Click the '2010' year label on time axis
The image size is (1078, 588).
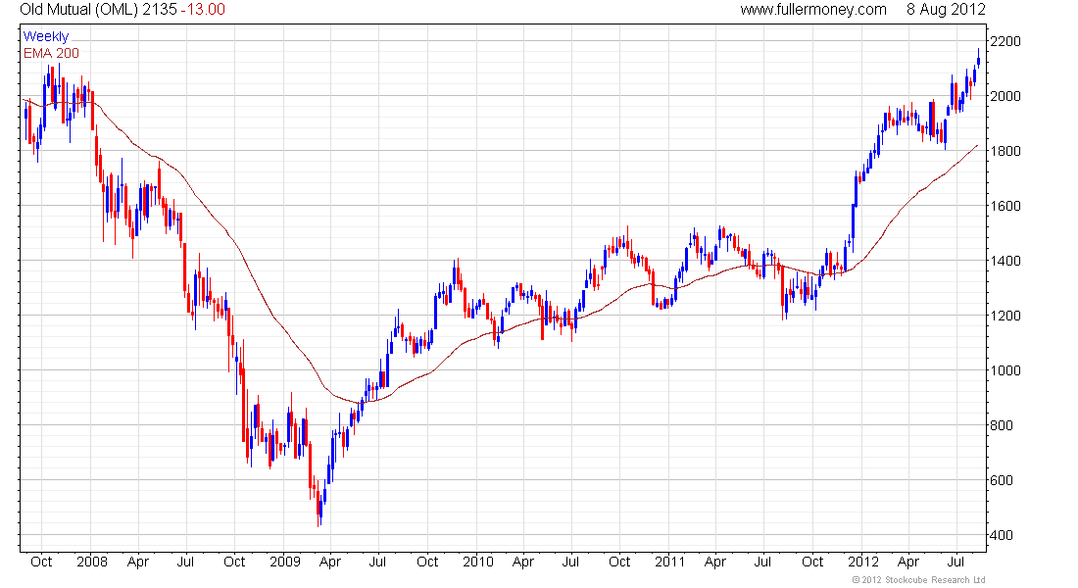[478, 562]
